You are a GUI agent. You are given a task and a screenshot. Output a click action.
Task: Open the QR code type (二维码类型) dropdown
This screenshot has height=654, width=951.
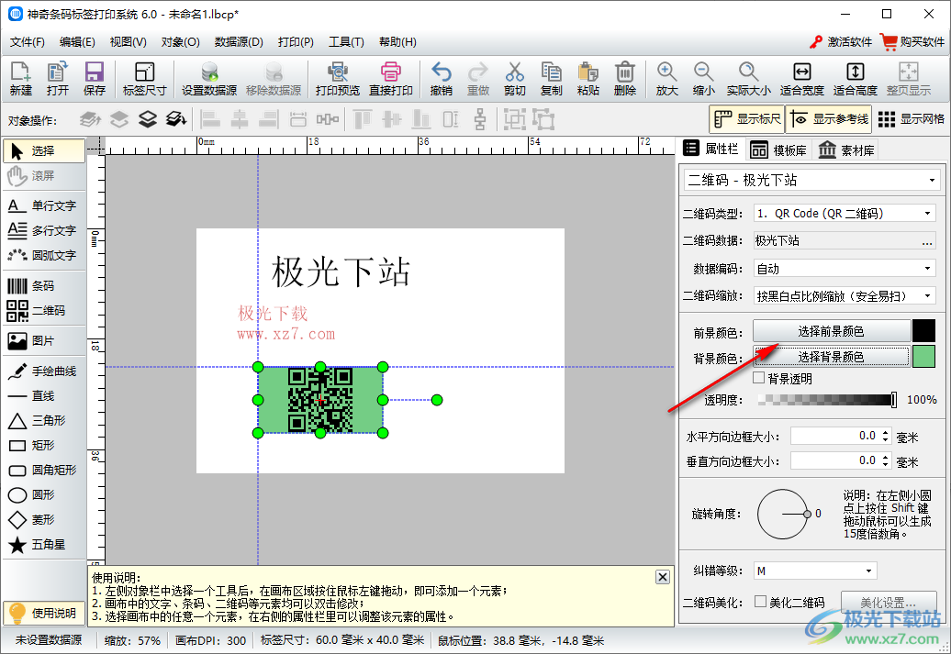pyautogui.click(x=845, y=214)
